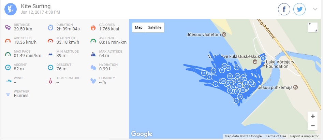Share workout on Facebook
Image resolution: width=323 pixels, height=140 pixels.
coord(284,9)
